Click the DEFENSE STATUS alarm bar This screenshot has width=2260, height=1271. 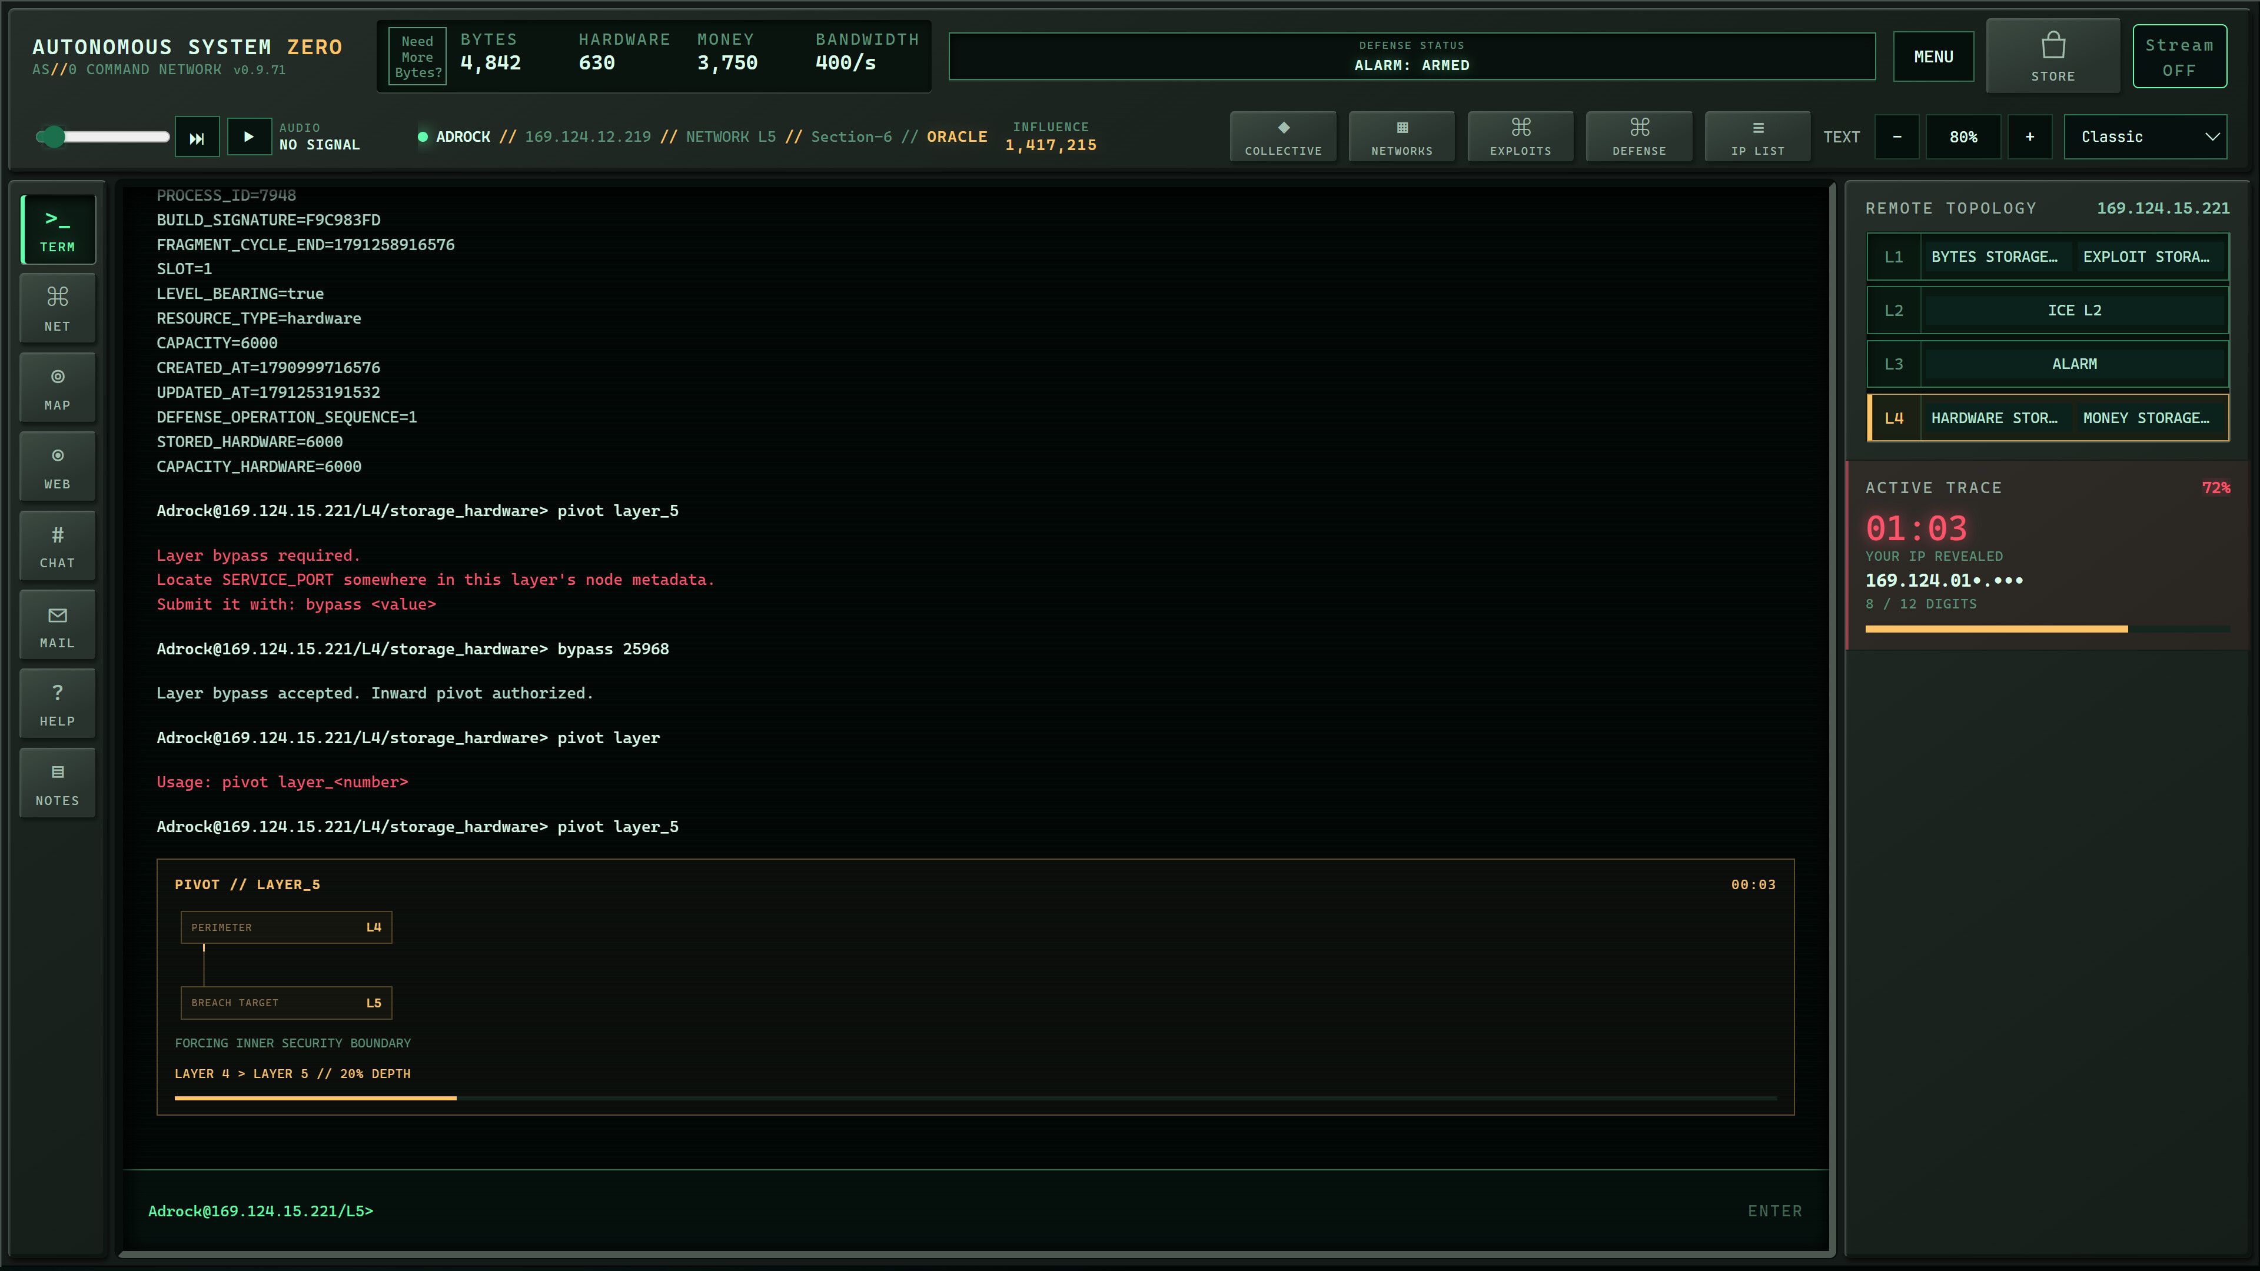[1412, 56]
